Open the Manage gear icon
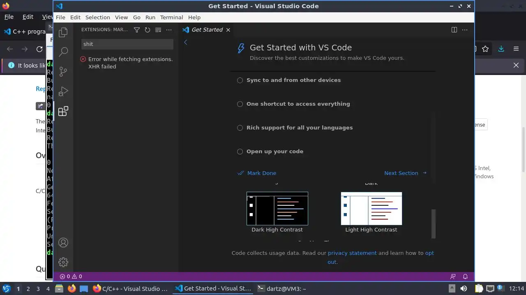 coord(63,262)
